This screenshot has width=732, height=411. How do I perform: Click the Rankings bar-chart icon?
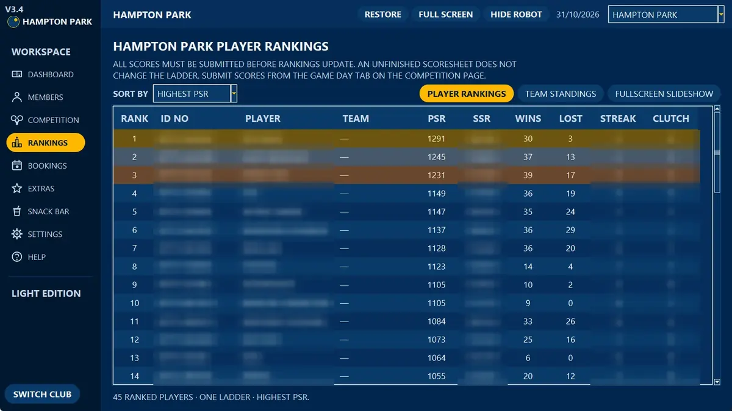point(17,142)
